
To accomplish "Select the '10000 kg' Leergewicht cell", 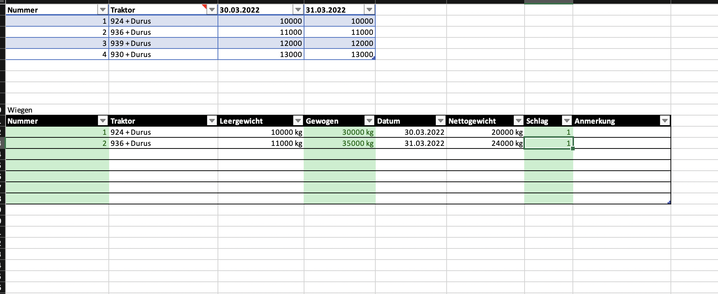I will (x=261, y=132).
